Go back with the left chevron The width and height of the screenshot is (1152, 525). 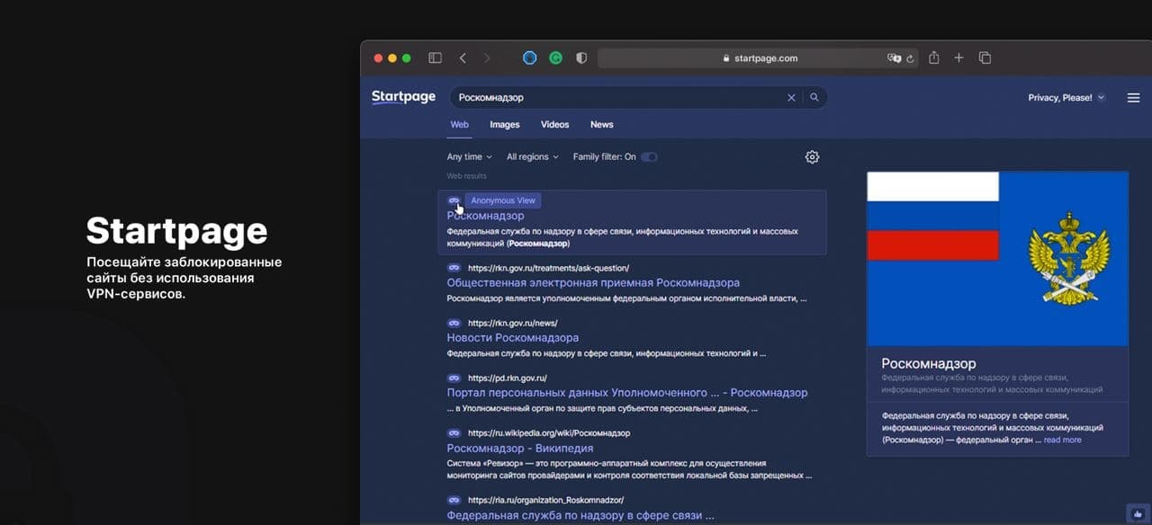coord(463,58)
